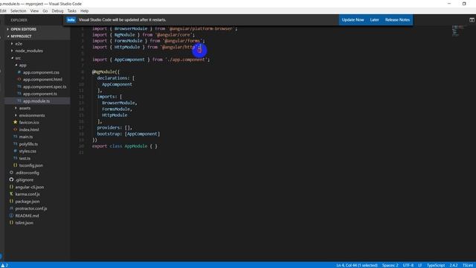Screen dimensions: 476x268
Task: Open polyfills.ts file
Action: click(28, 144)
